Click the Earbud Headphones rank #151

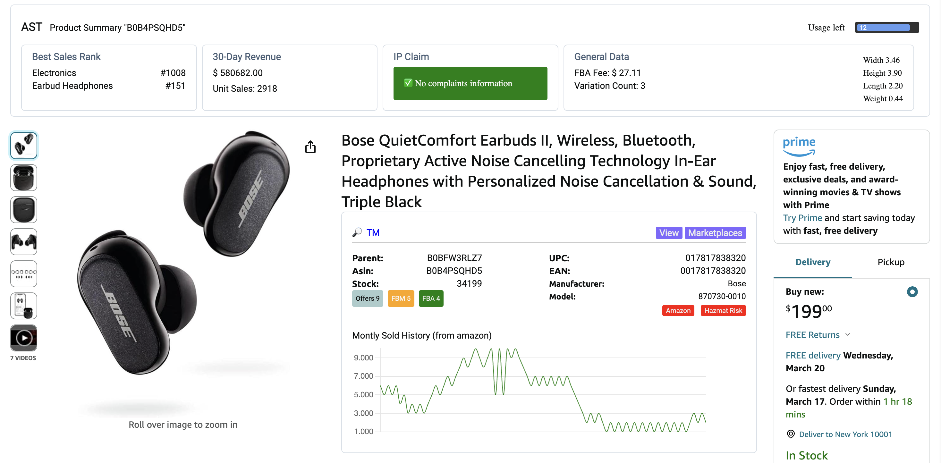point(175,85)
